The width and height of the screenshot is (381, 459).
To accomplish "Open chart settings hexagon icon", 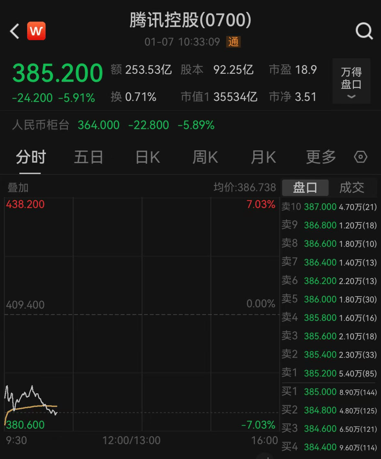I will click(x=361, y=157).
